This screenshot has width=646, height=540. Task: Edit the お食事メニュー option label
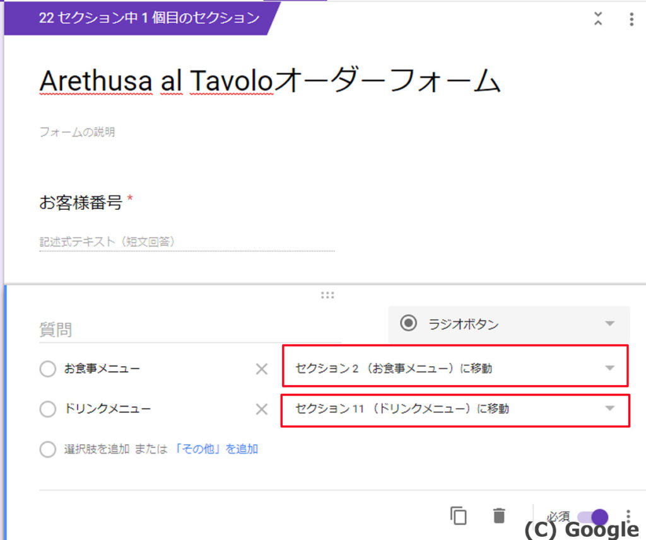point(102,369)
